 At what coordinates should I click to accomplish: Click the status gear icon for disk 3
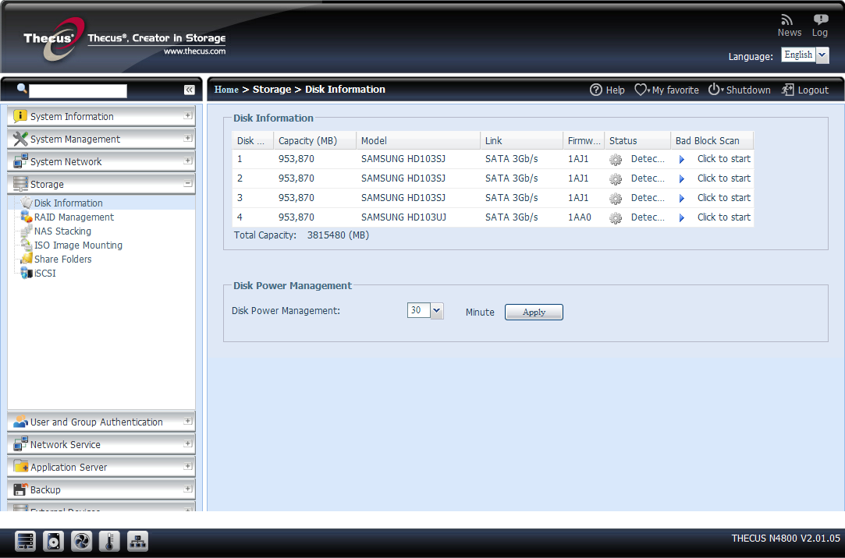(616, 199)
